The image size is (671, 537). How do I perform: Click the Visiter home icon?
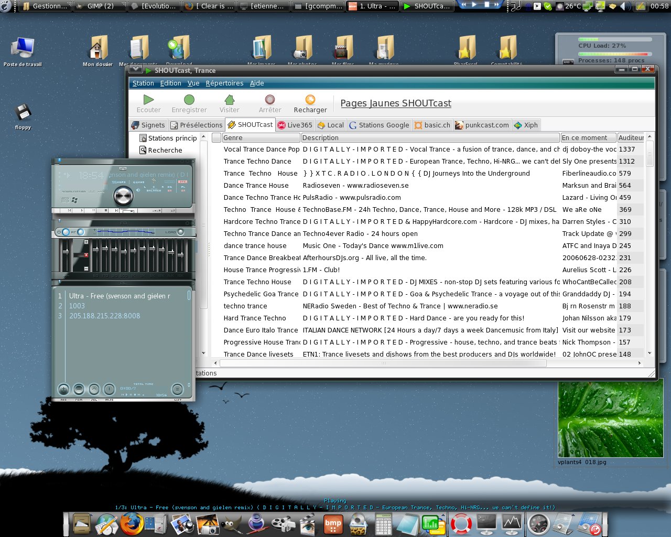229,100
